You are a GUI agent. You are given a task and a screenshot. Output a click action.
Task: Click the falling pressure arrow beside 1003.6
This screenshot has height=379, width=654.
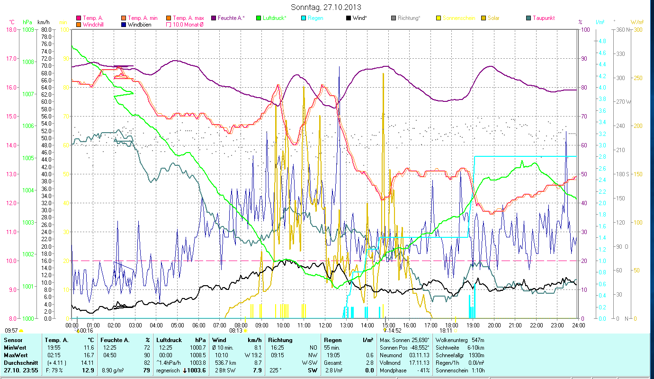(x=185, y=370)
